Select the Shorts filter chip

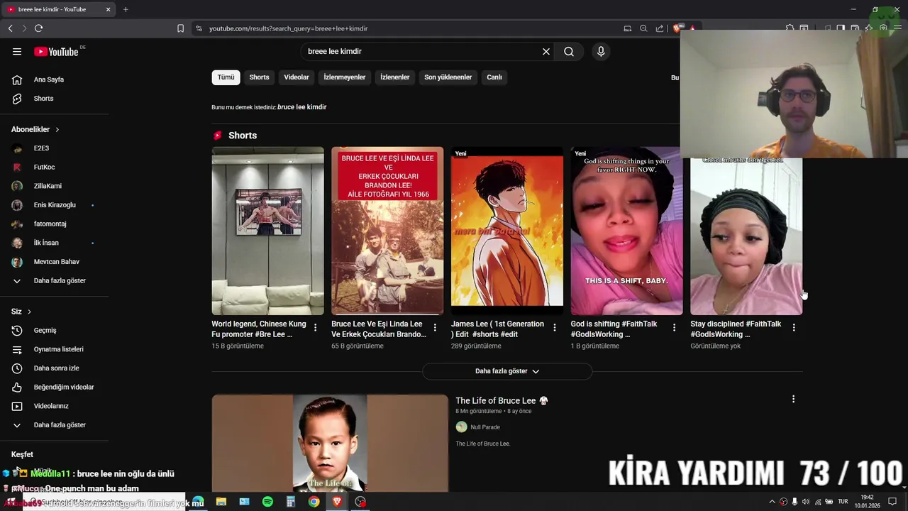point(259,77)
